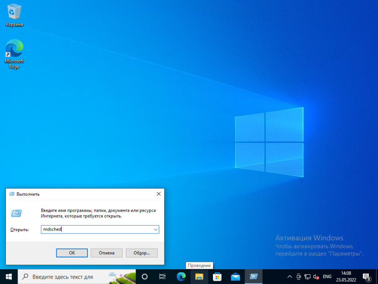Click OK in the Run dialog

point(72,253)
